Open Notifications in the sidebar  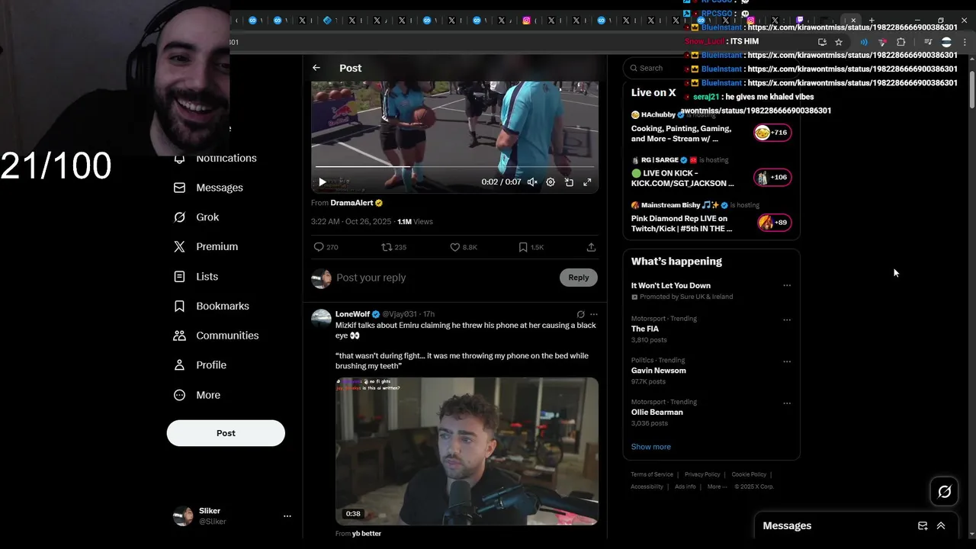click(x=217, y=158)
